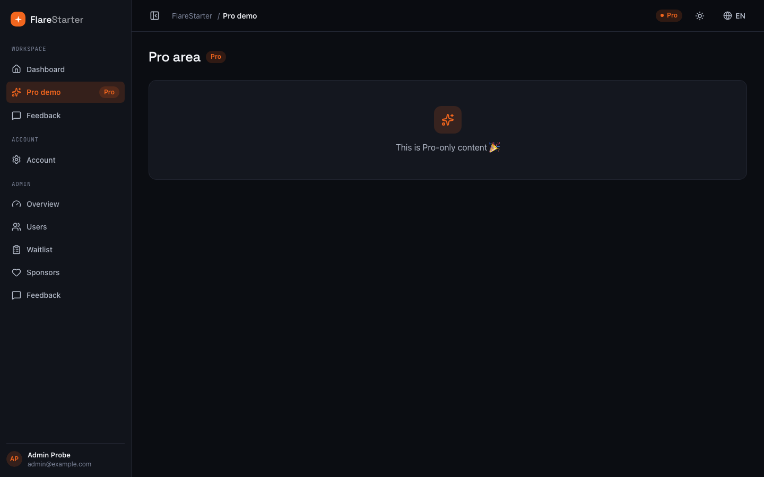Click the Pro badge beside Pro area heading
Image resolution: width=764 pixels, height=477 pixels.
pos(216,57)
